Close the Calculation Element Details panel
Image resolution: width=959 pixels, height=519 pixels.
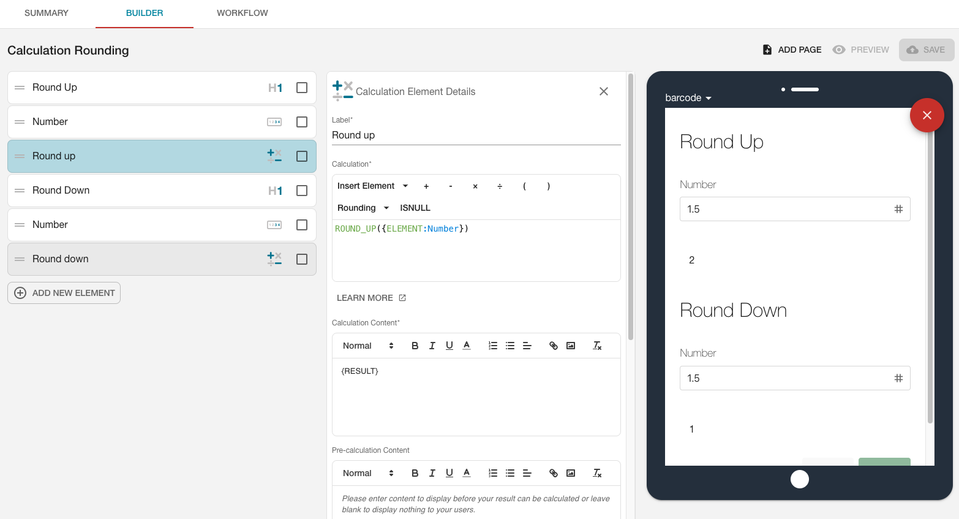604,91
